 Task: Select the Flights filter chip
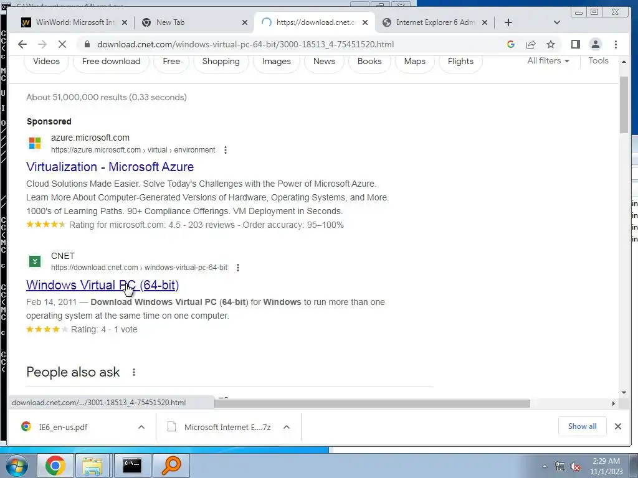pyautogui.click(x=460, y=62)
